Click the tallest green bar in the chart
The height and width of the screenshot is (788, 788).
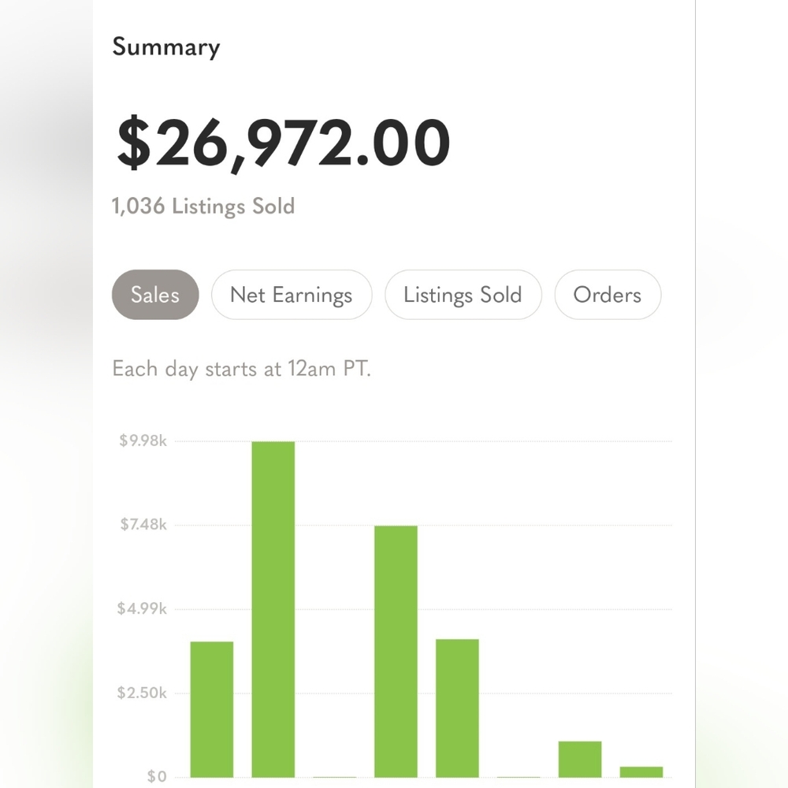tap(273, 608)
